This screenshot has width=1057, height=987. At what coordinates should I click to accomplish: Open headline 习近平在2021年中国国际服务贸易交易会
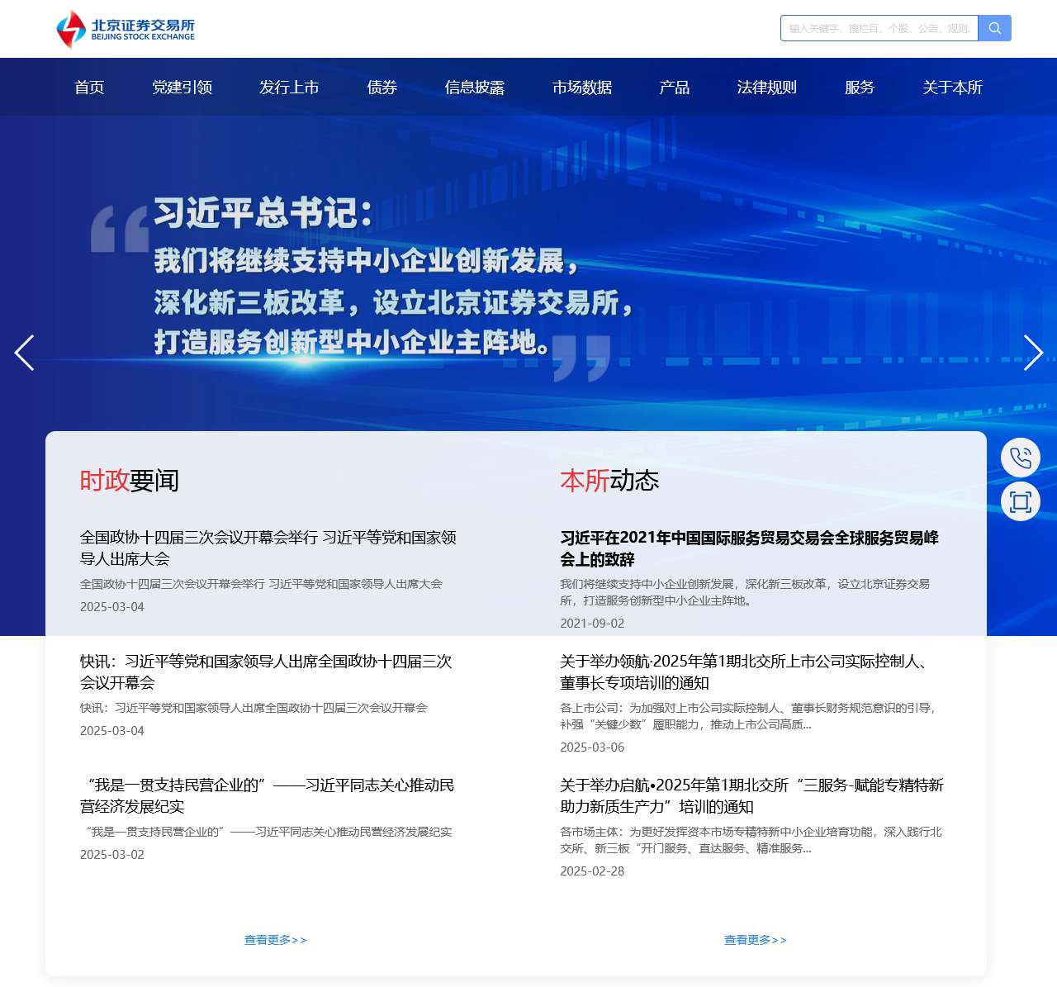749,548
